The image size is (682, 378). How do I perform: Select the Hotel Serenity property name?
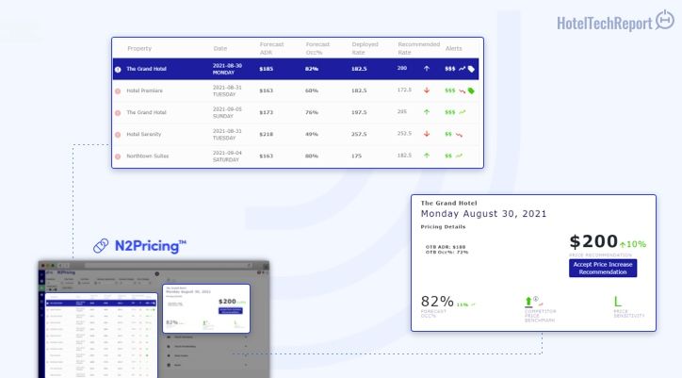[x=144, y=134]
